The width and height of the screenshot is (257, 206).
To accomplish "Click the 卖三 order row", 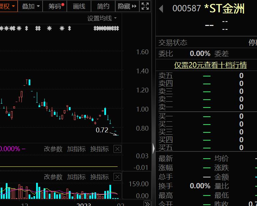I will (206, 91).
